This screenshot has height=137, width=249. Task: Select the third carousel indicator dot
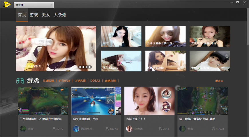point(86,67)
